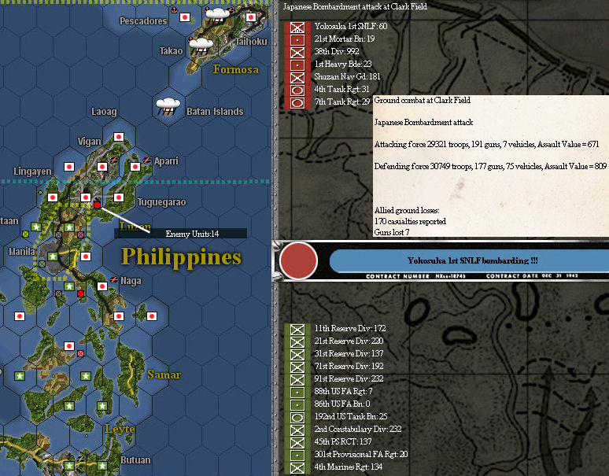Screen dimensions: 609x476
Task: Select the 31st Reserve Div unit icon
Action: (x=297, y=355)
